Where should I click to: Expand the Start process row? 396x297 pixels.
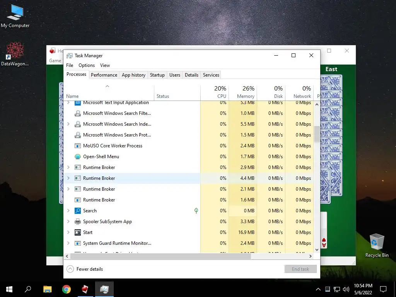68,232
